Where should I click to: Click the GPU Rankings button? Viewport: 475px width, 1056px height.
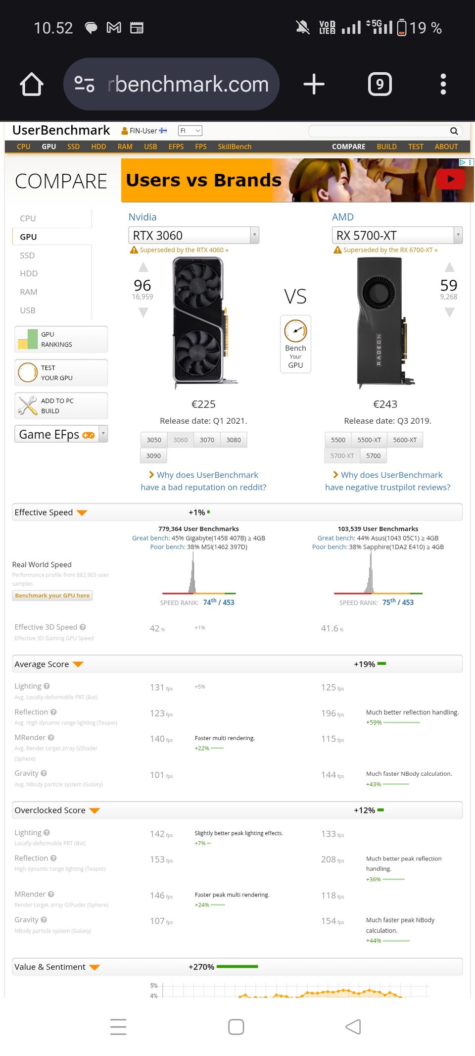coord(61,340)
